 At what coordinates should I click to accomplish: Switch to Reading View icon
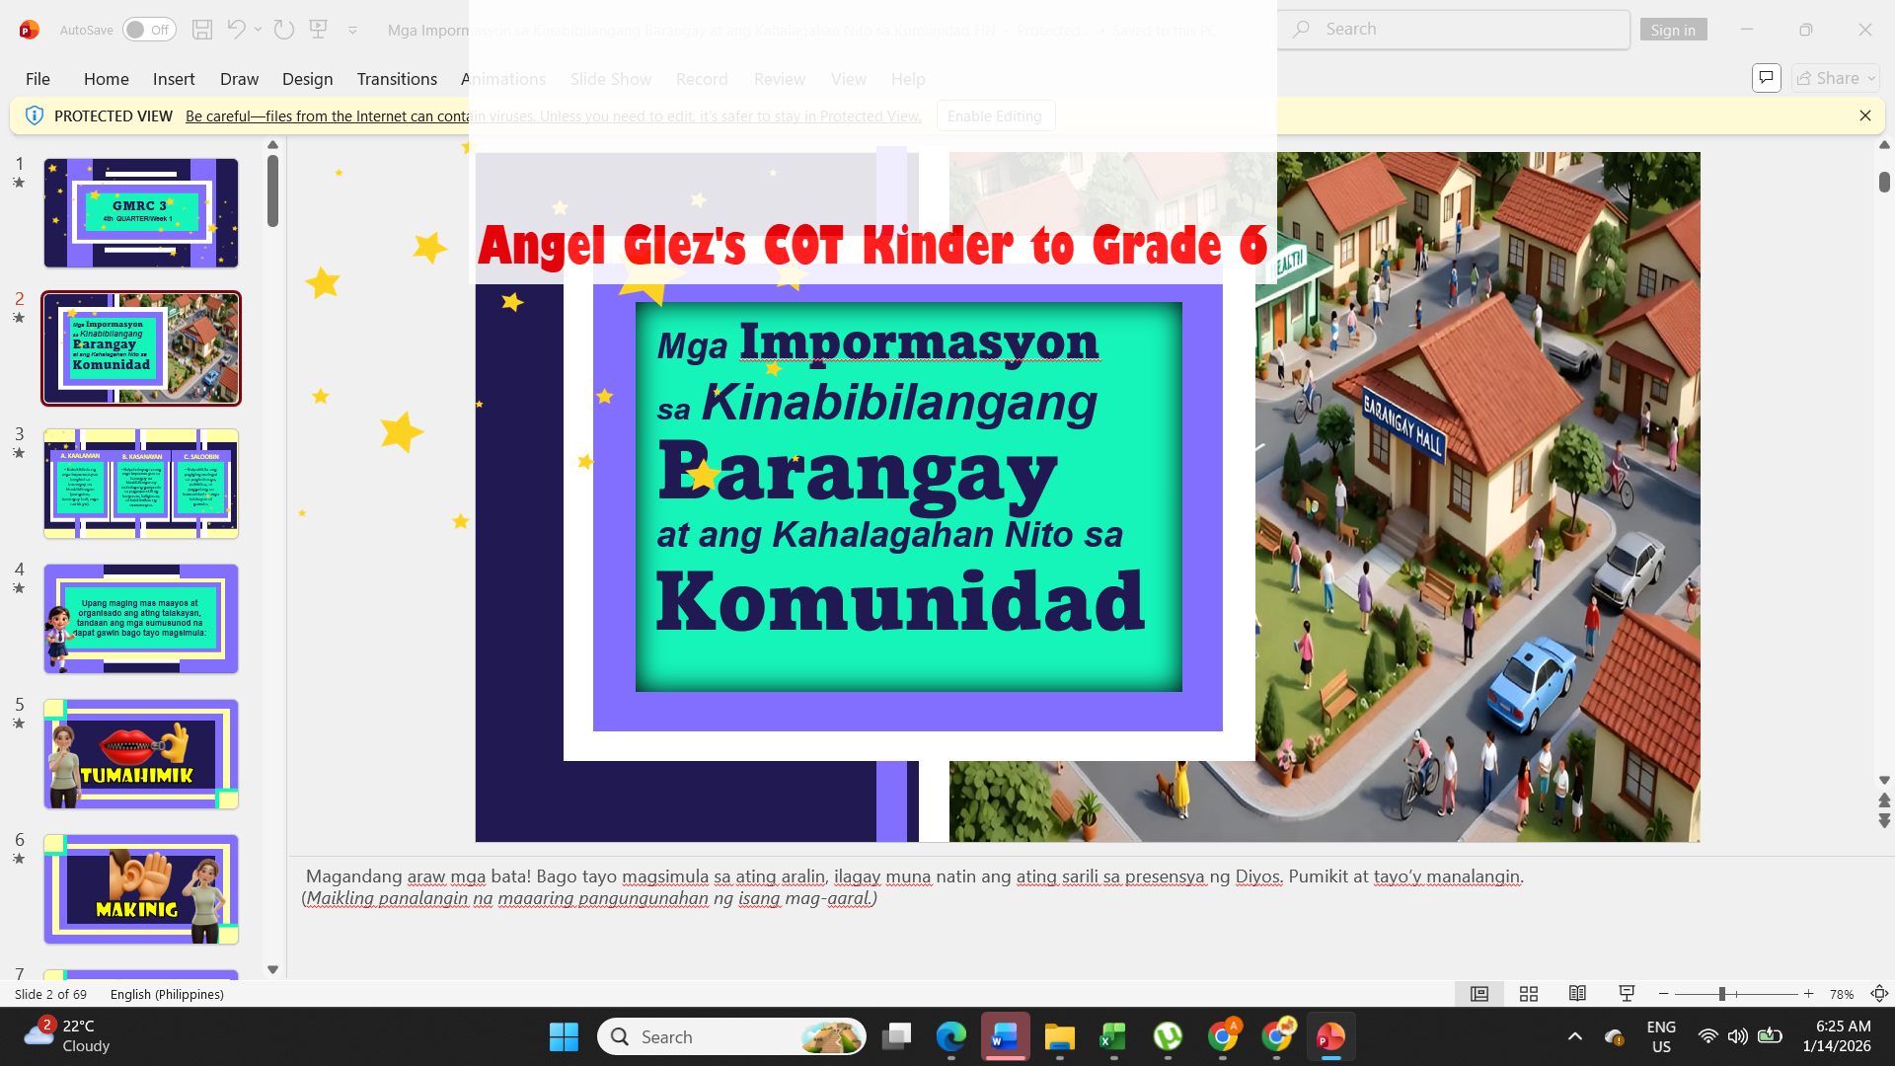[x=1577, y=994]
